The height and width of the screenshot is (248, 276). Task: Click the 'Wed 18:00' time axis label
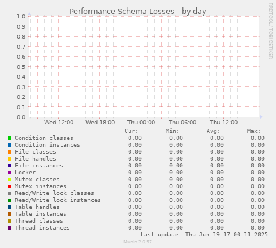(x=100, y=123)
